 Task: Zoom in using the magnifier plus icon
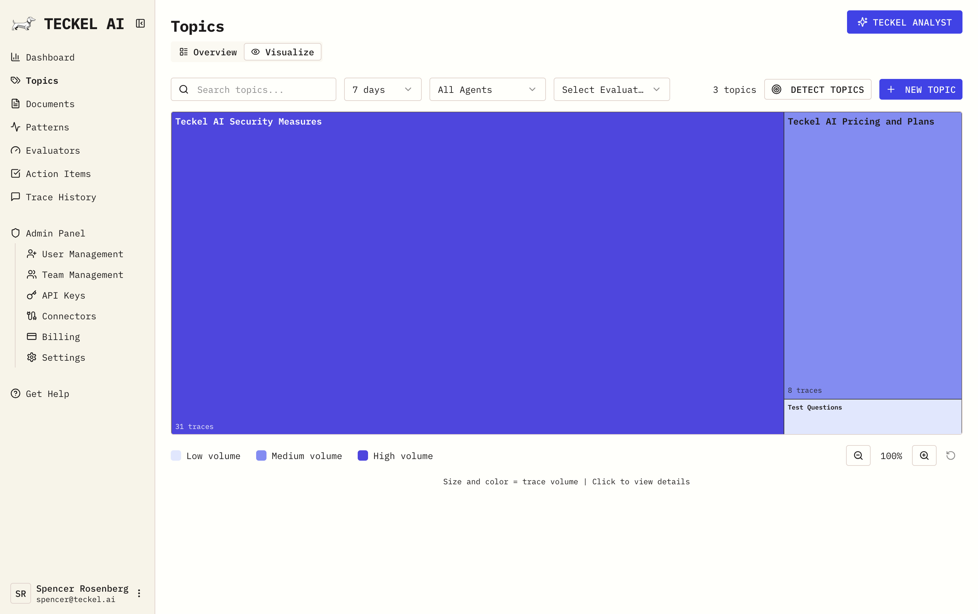click(x=924, y=455)
